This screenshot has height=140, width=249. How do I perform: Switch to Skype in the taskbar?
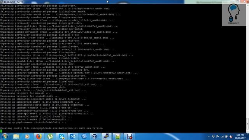tap(61, 136)
